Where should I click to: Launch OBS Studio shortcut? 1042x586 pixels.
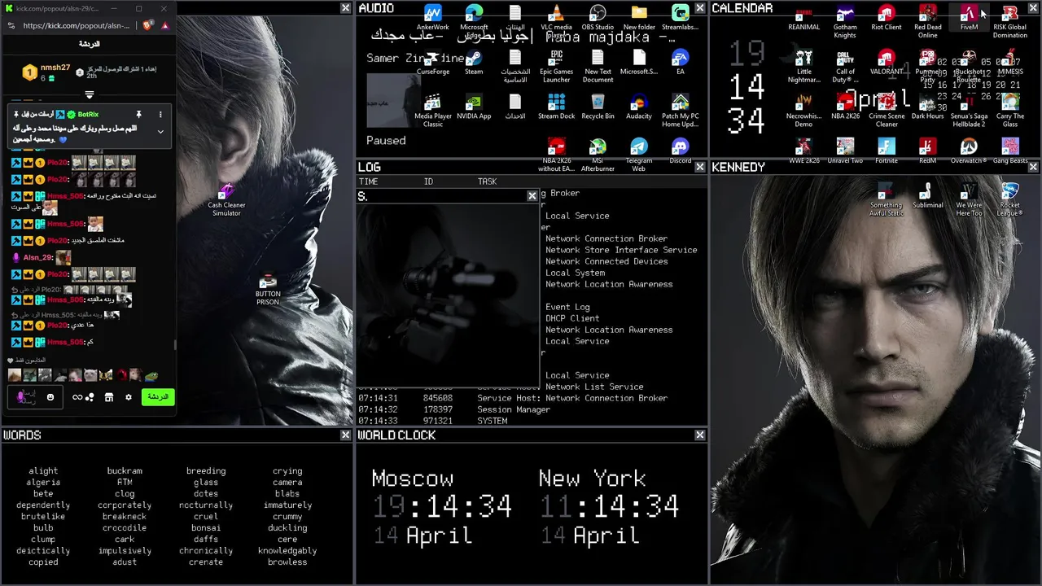pos(598,18)
